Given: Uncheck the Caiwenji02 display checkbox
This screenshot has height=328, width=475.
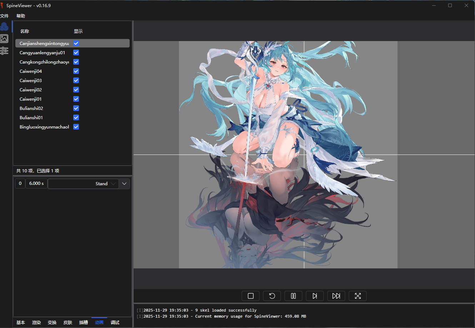Looking at the screenshot, I should (76, 90).
